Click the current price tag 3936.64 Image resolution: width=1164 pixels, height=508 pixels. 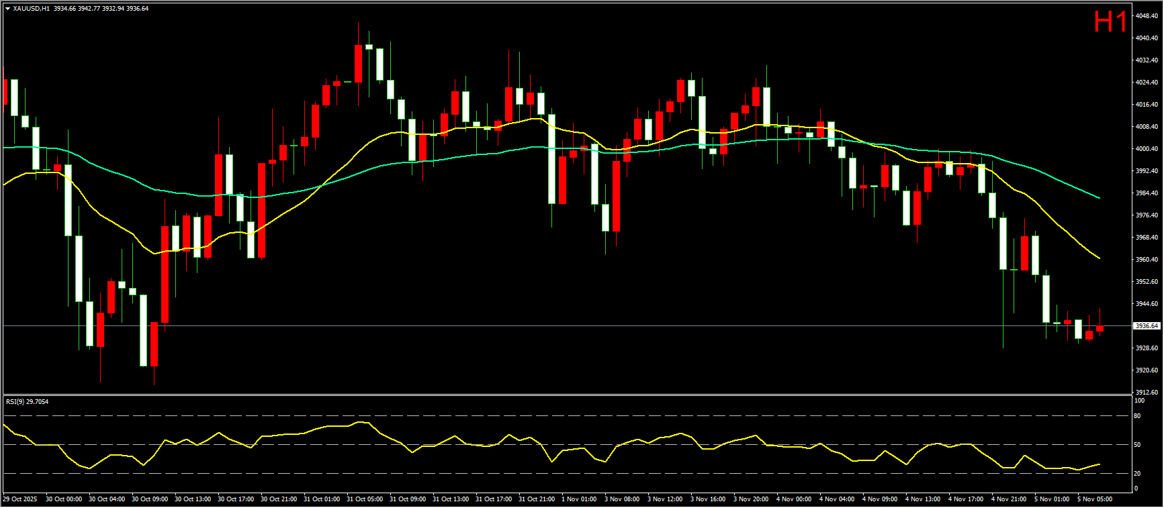click(1147, 326)
